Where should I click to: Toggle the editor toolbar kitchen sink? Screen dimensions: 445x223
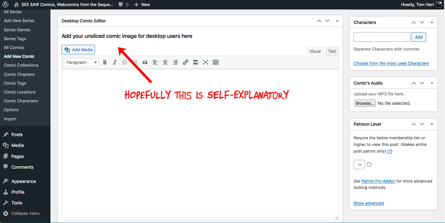(216, 62)
